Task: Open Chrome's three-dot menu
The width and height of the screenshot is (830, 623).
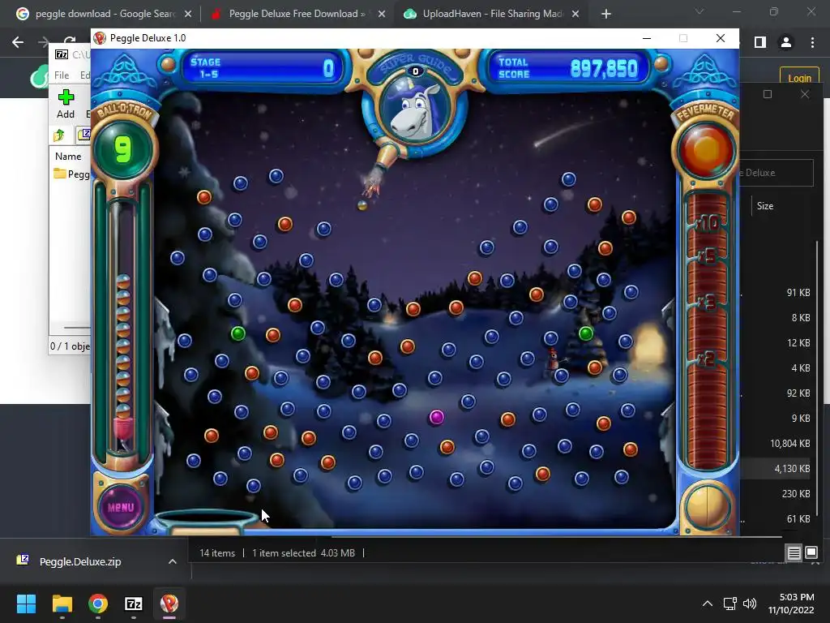Action: 812,42
